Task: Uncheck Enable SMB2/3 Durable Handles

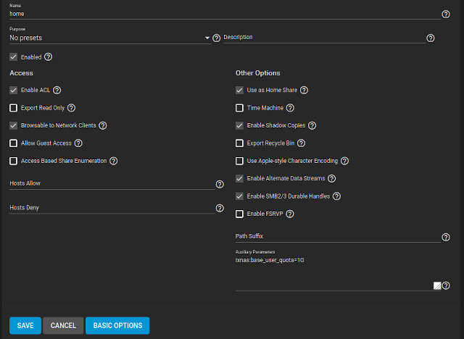Action: pyautogui.click(x=239, y=196)
